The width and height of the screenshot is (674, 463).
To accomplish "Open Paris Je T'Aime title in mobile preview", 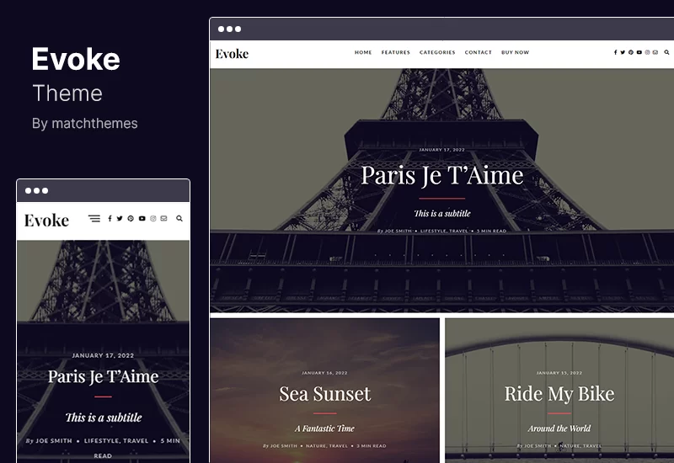I will pyautogui.click(x=103, y=376).
